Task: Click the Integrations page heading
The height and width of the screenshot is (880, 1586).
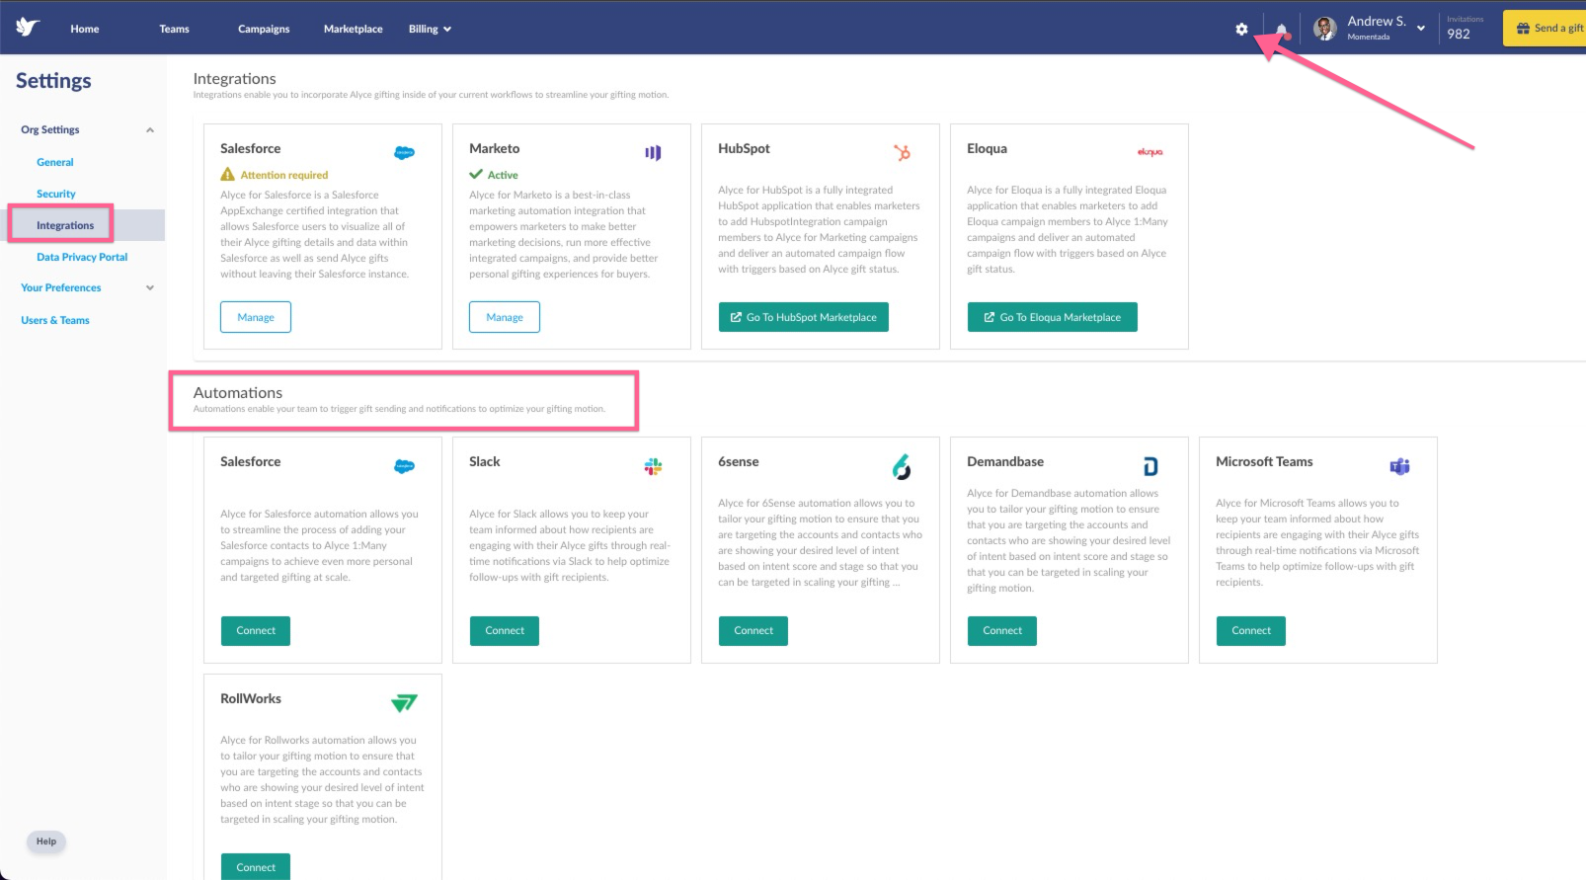Action: tap(234, 78)
